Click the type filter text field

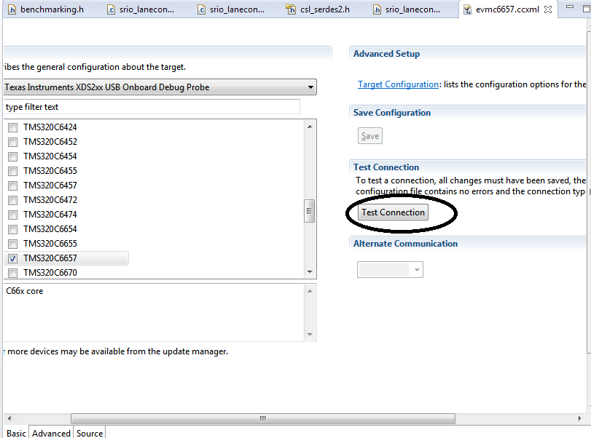[152, 107]
